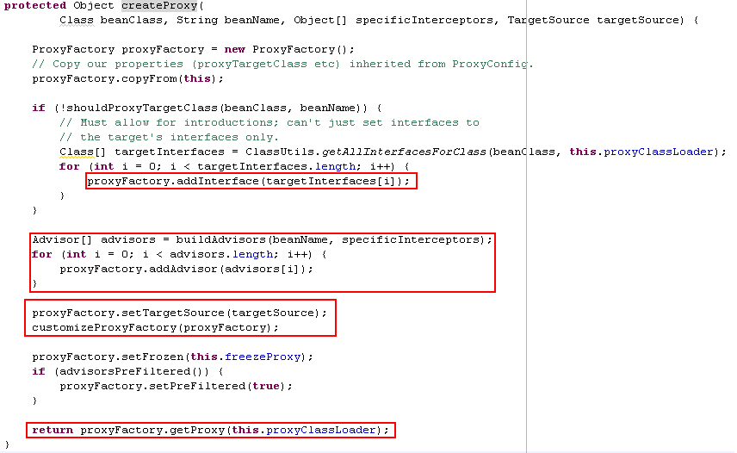
Task: Click the buildAdvisors method call
Action: pos(221,239)
